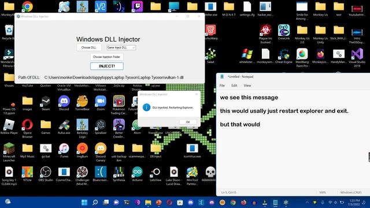Select TunnelBear desktop icon
370x208 pixels.
click(x=82, y=103)
